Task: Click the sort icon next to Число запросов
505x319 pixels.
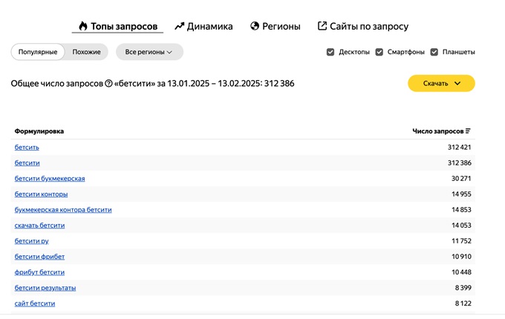Action: coord(468,131)
